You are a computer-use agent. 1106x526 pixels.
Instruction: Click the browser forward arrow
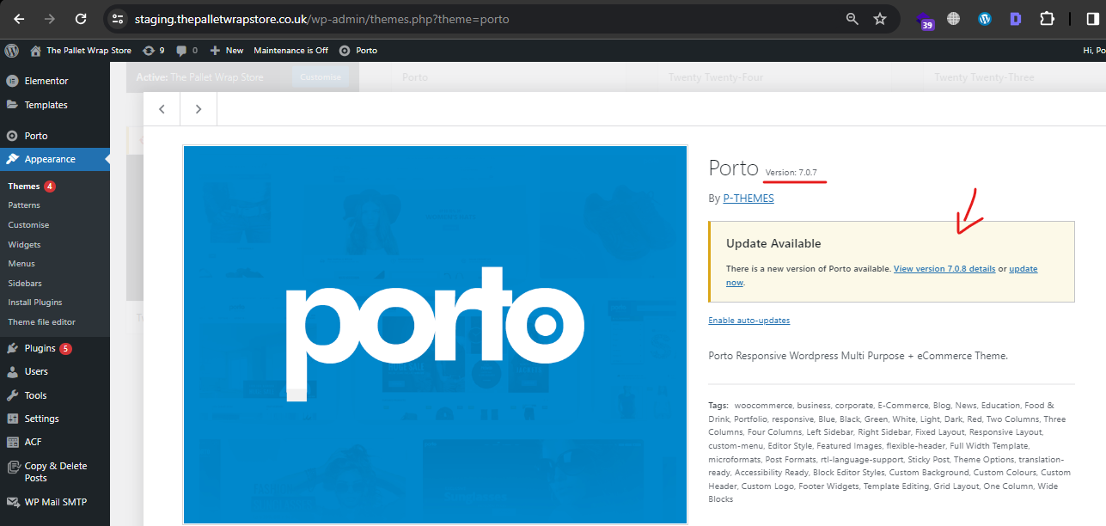pyautogui.click(x=50, y=18)
